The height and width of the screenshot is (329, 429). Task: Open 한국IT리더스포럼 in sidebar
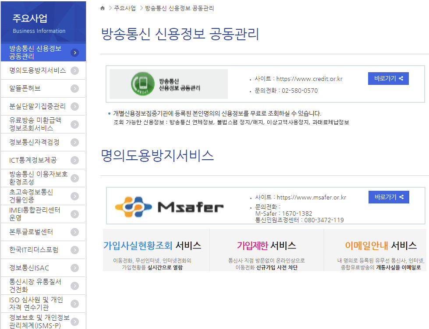pos(43,250)
